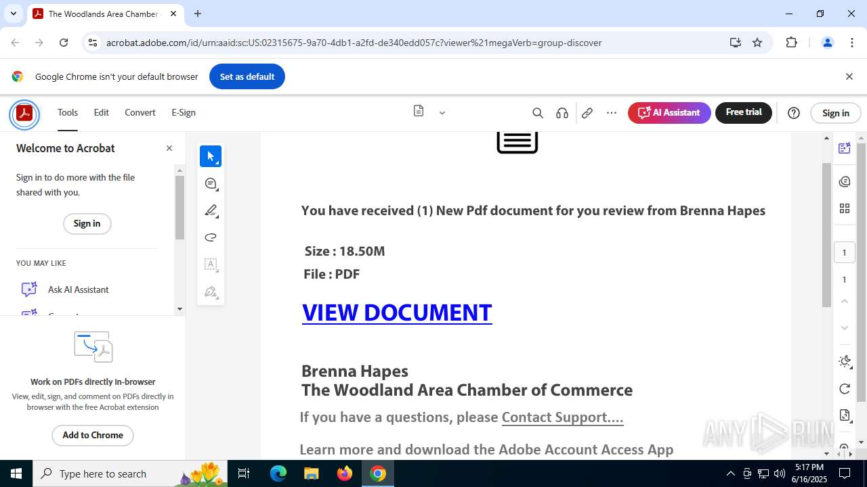Toggle dark mode display theme icon
The width and height of the screenshot is (867, 487).
(845, 361)
